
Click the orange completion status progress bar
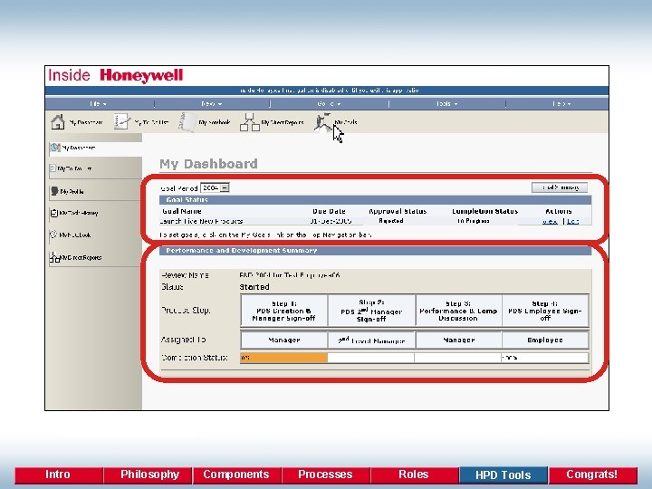click(284, 358)
